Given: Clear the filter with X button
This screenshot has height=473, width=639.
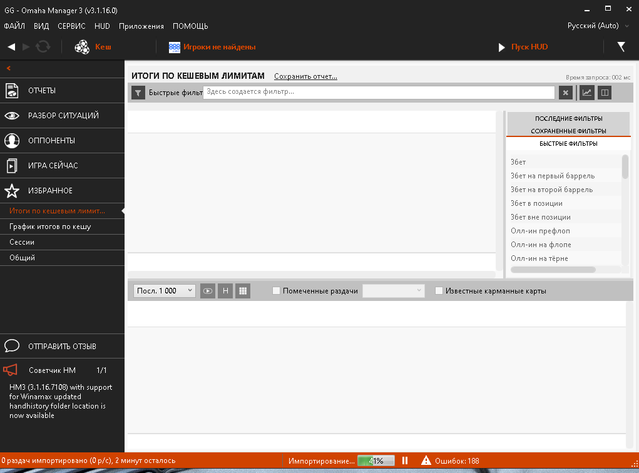Looking at the screenshot, I should pos(566,93).
